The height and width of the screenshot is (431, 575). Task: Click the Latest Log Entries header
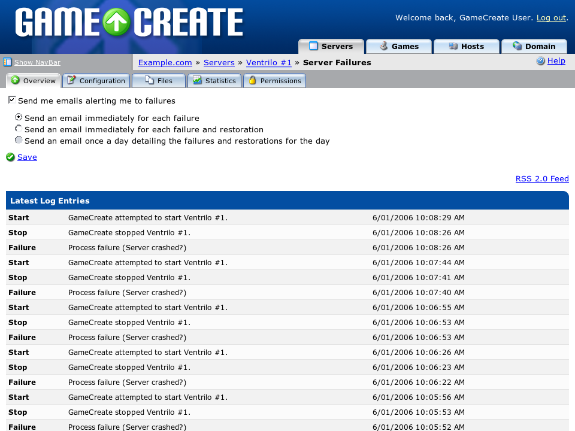287,201
